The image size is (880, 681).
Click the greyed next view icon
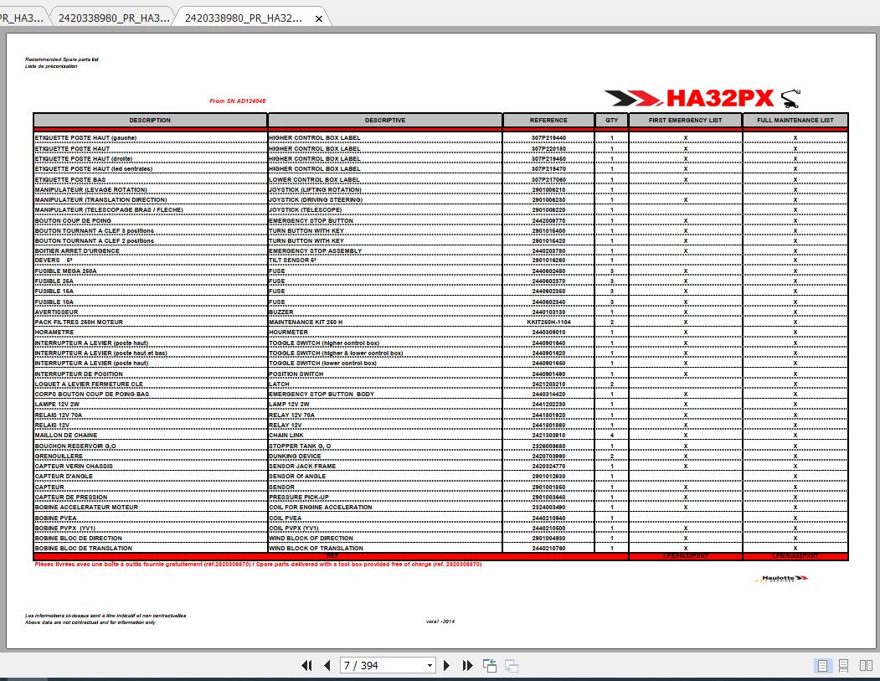pyautogui.click(x=512, y=665)
